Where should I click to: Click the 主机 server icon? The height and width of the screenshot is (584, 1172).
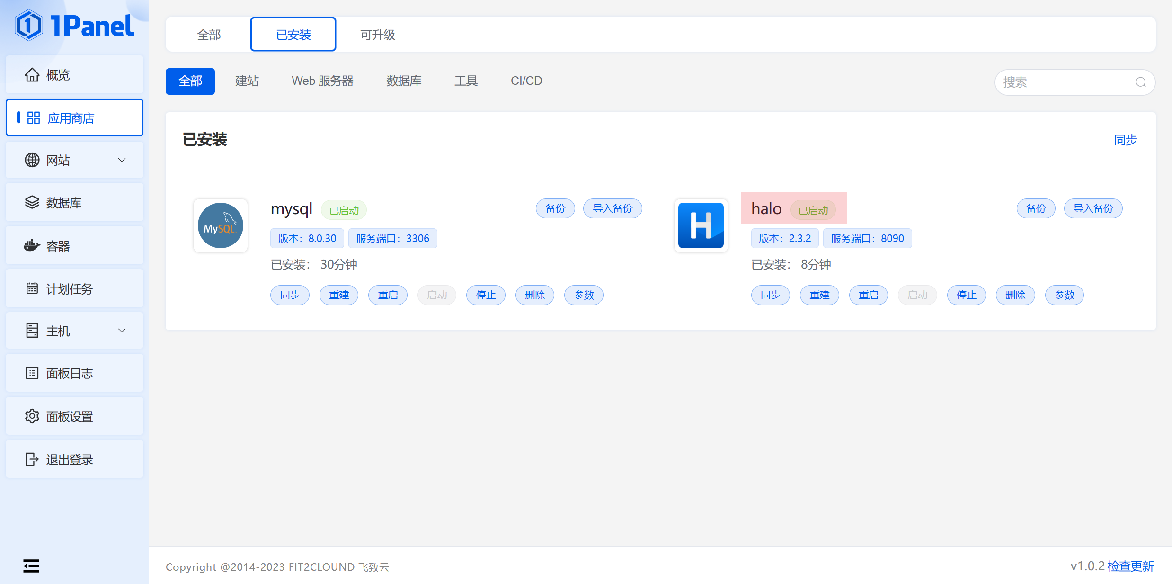pyautogui.click(x=32, y=331)
